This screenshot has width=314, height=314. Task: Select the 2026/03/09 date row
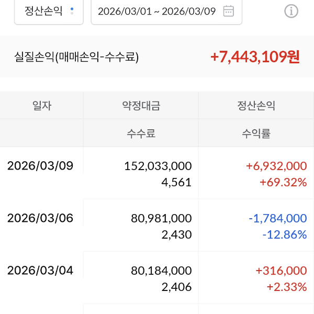[40, 166]
